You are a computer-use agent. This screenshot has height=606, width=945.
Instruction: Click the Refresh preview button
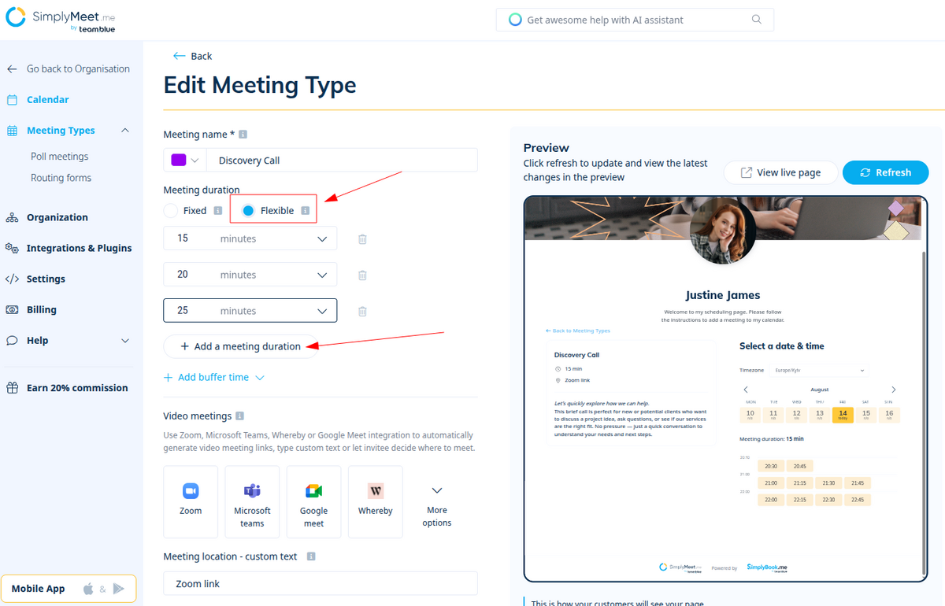coord(885,172)
